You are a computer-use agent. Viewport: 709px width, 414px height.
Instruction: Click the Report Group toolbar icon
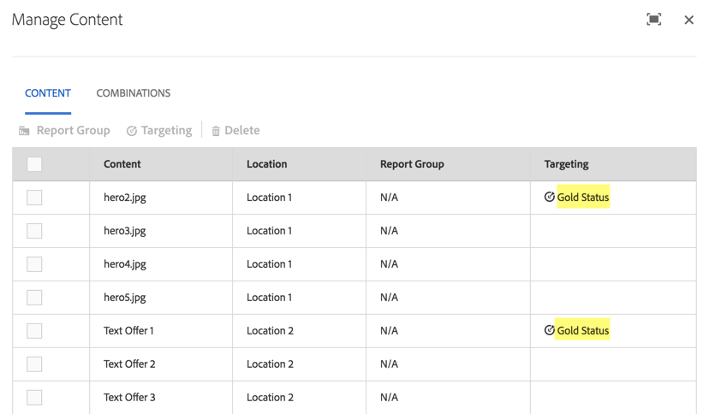[25, 131]
